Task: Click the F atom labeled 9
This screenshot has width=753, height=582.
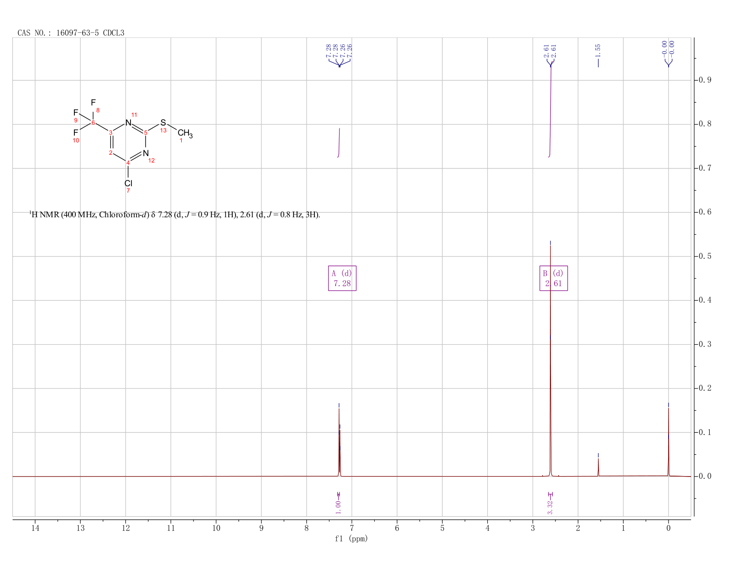Action: coord(76,112)
